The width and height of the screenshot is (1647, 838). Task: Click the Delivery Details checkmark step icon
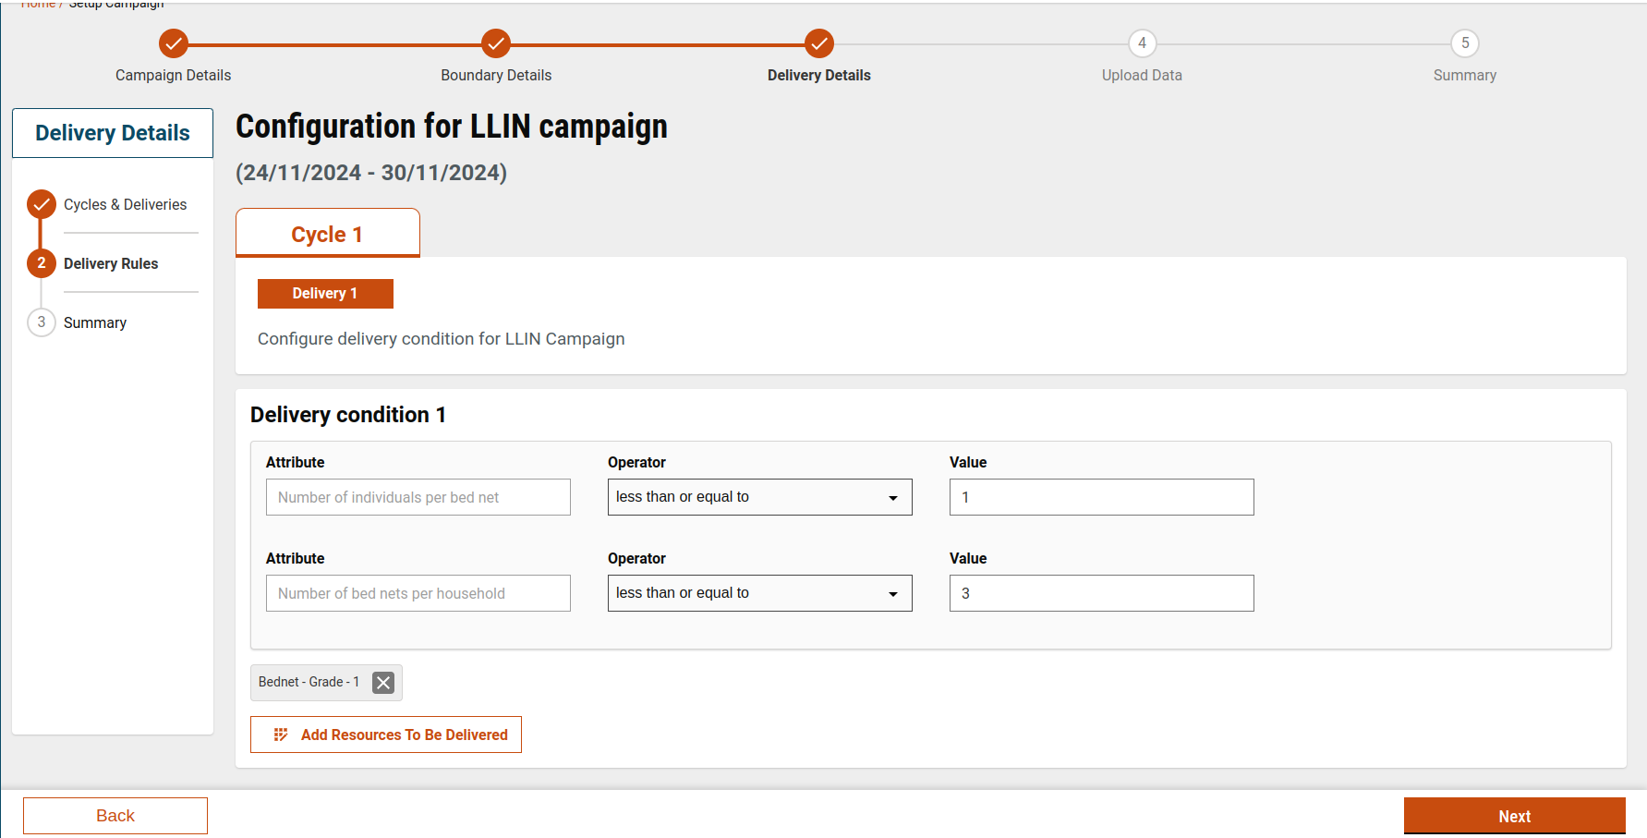click(818, 43)
